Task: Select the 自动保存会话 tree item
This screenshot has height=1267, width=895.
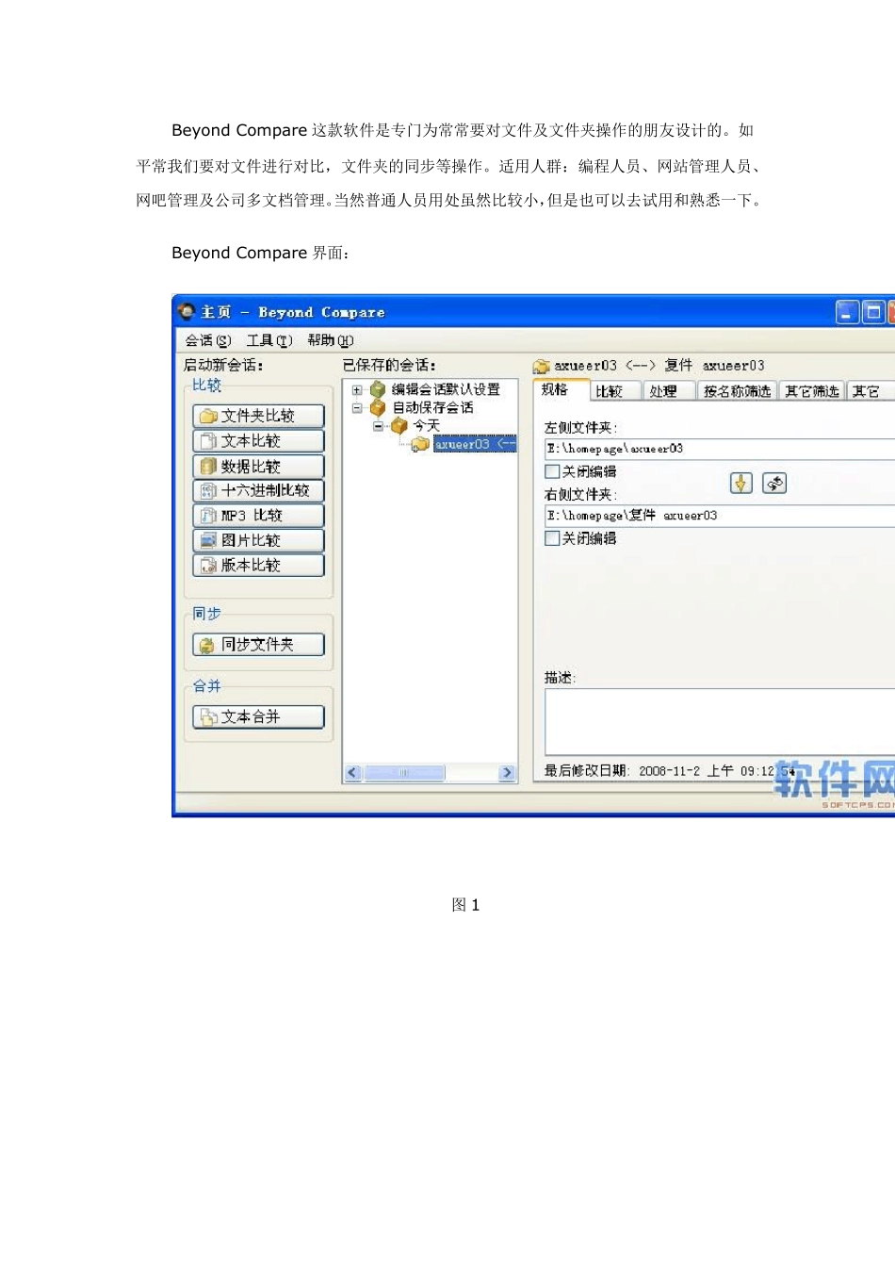Action: (x=432, y=408)
